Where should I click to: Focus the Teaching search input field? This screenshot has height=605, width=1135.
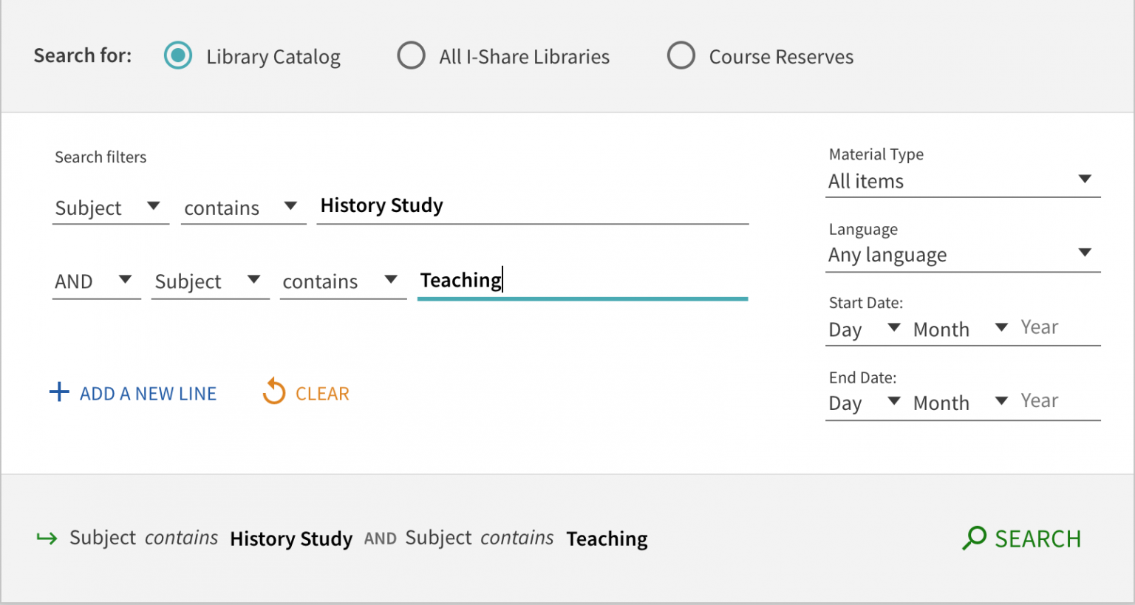point(582,281)
